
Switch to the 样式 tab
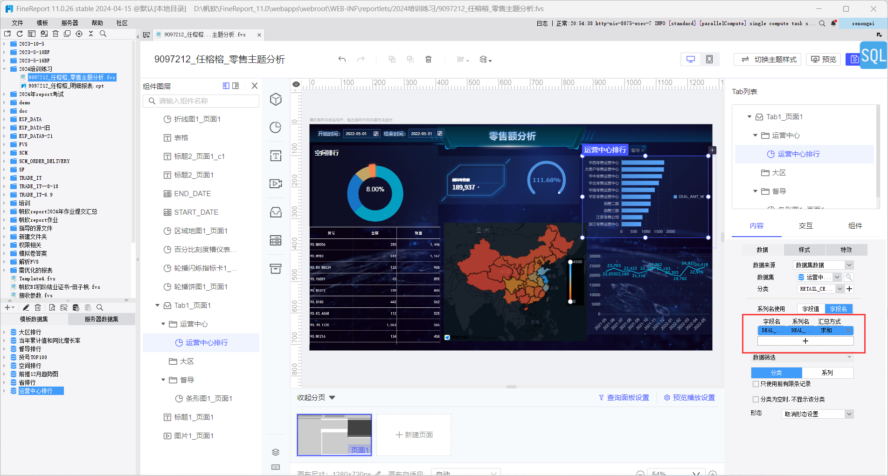click(x=805, y=250)
